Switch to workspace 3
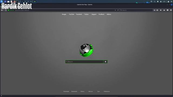Image resolution: width=173 pixels, height=97 pixels. click(x=28, y=2)
